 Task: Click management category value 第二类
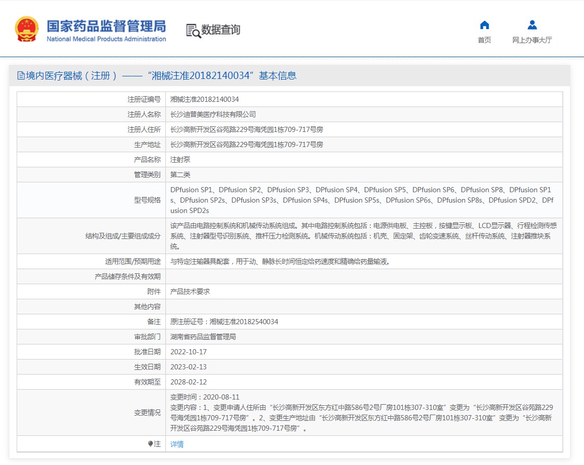(180, 175)
